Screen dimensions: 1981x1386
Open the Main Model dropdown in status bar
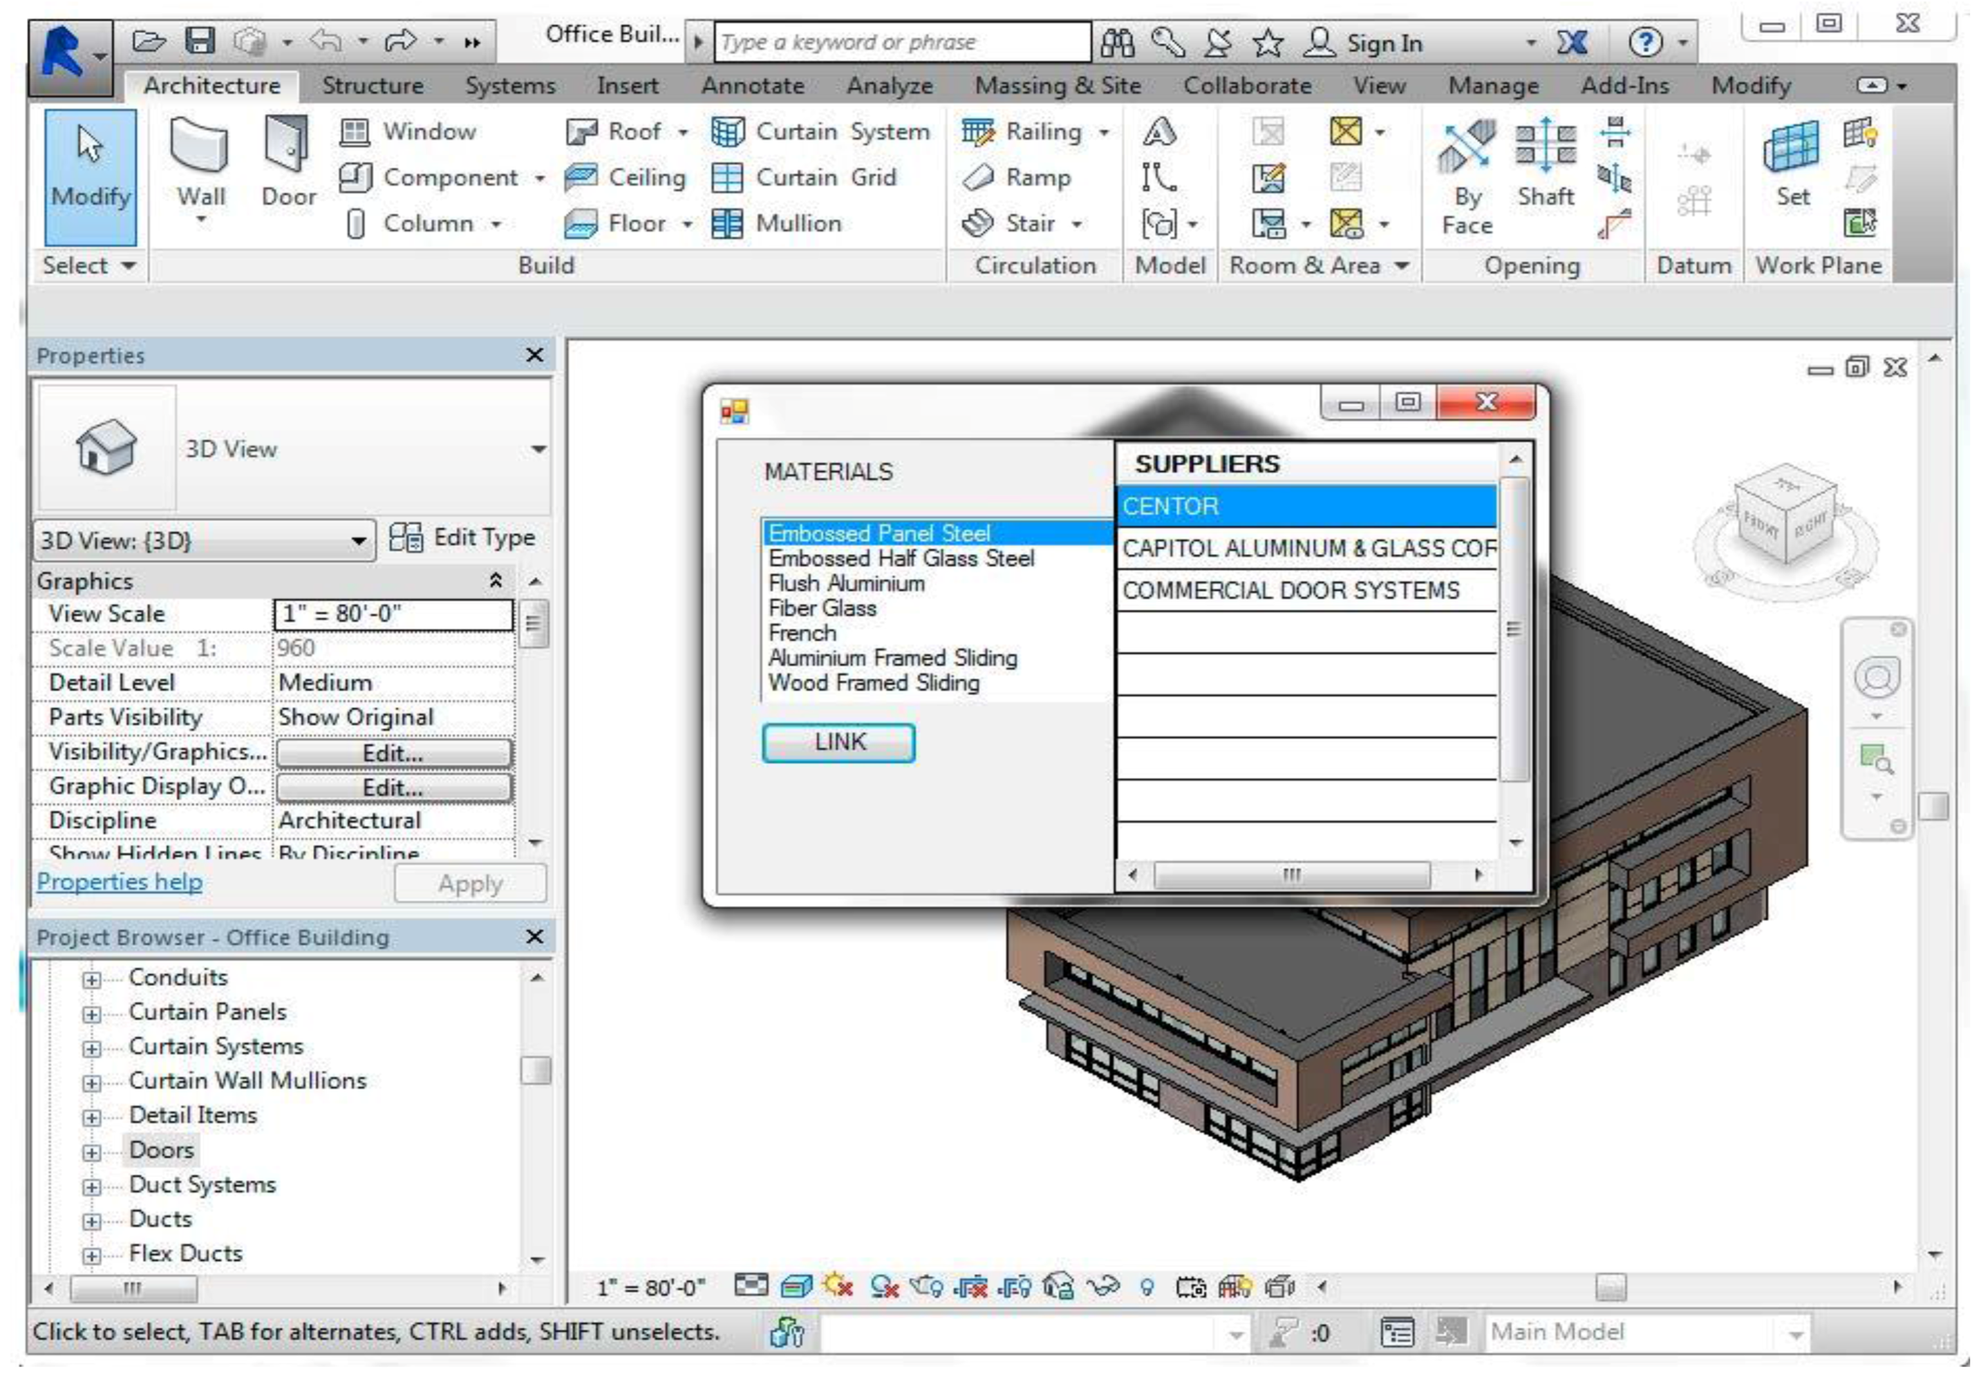click(x=1796, y=1334)
